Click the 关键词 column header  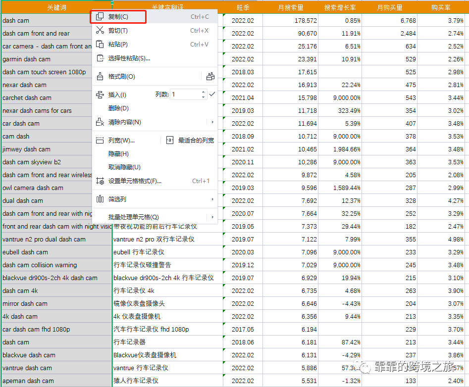[x=57, y=7]
